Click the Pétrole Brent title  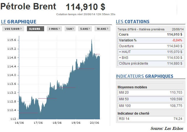(28, 7)
